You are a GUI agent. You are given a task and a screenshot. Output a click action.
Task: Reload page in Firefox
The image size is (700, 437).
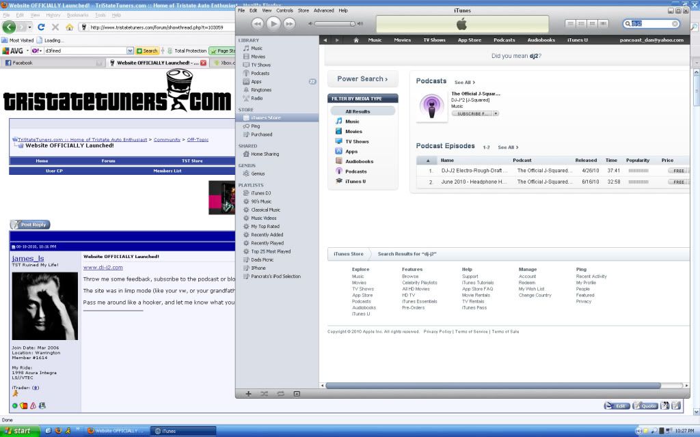pyautogui.click(x=41, y=27)
